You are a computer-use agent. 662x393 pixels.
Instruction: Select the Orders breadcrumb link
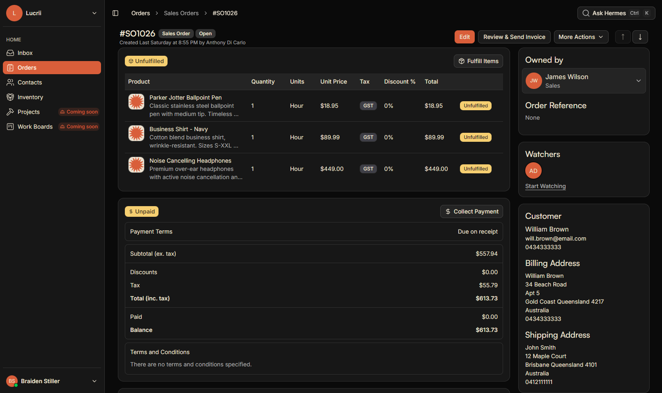pos(140,13)
